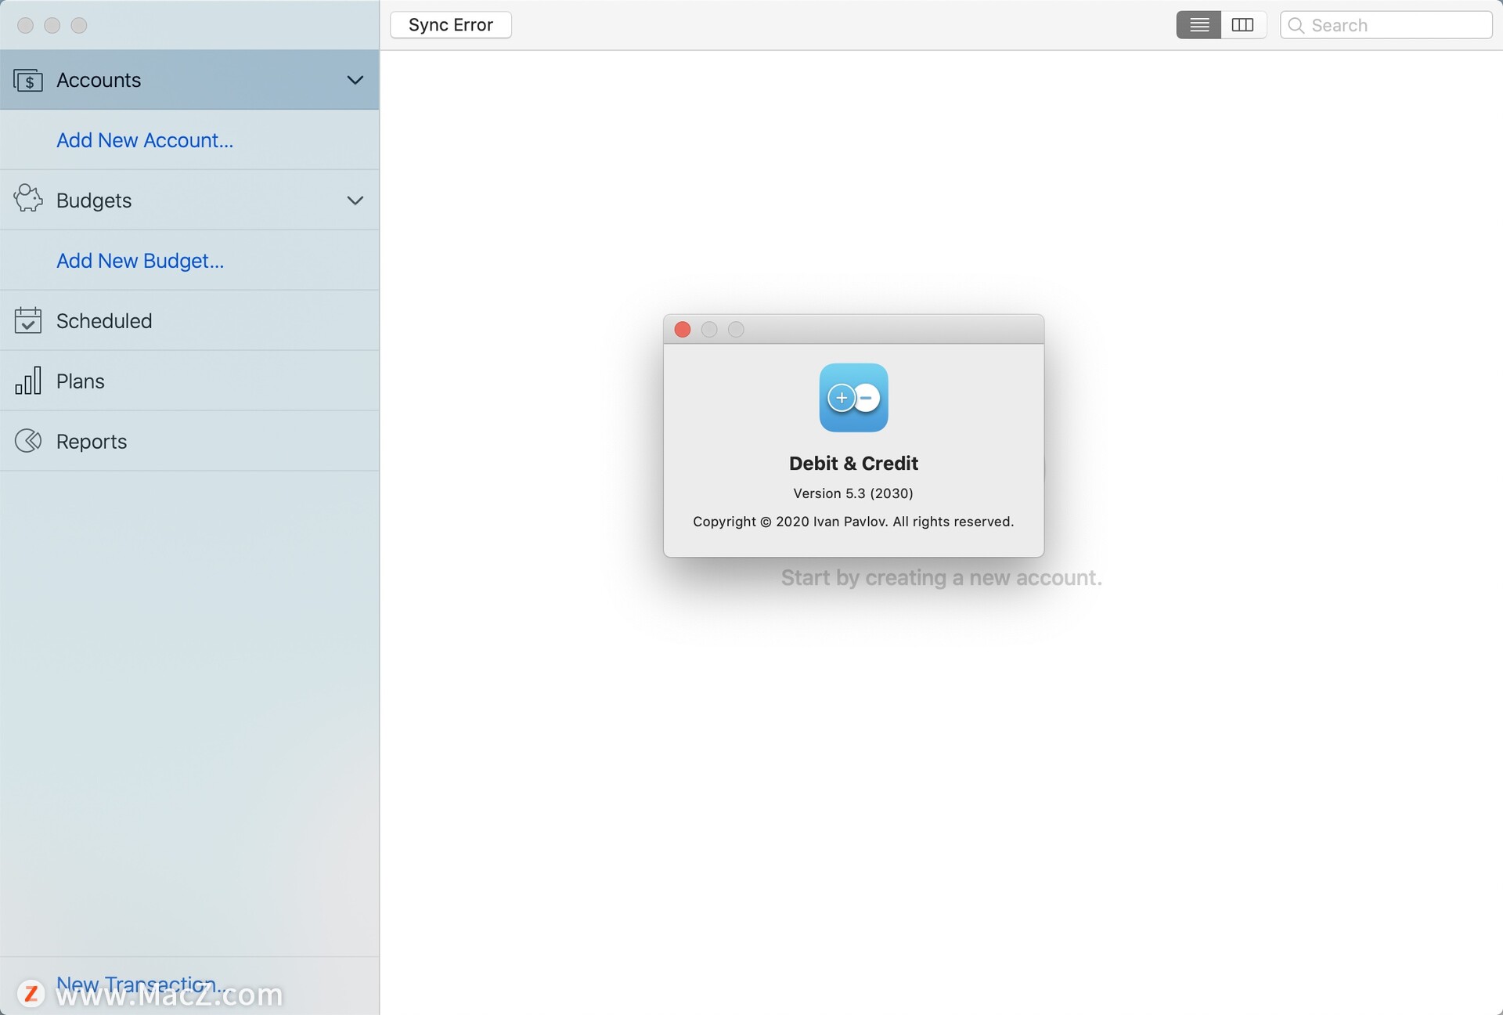
Task: Click the Accounts dollar-bill icon
Action: click(28, 81)
